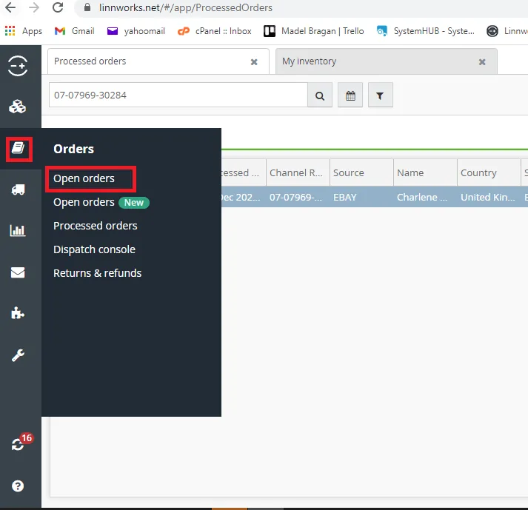Select the United Kin... country cell

coord(489,198)
